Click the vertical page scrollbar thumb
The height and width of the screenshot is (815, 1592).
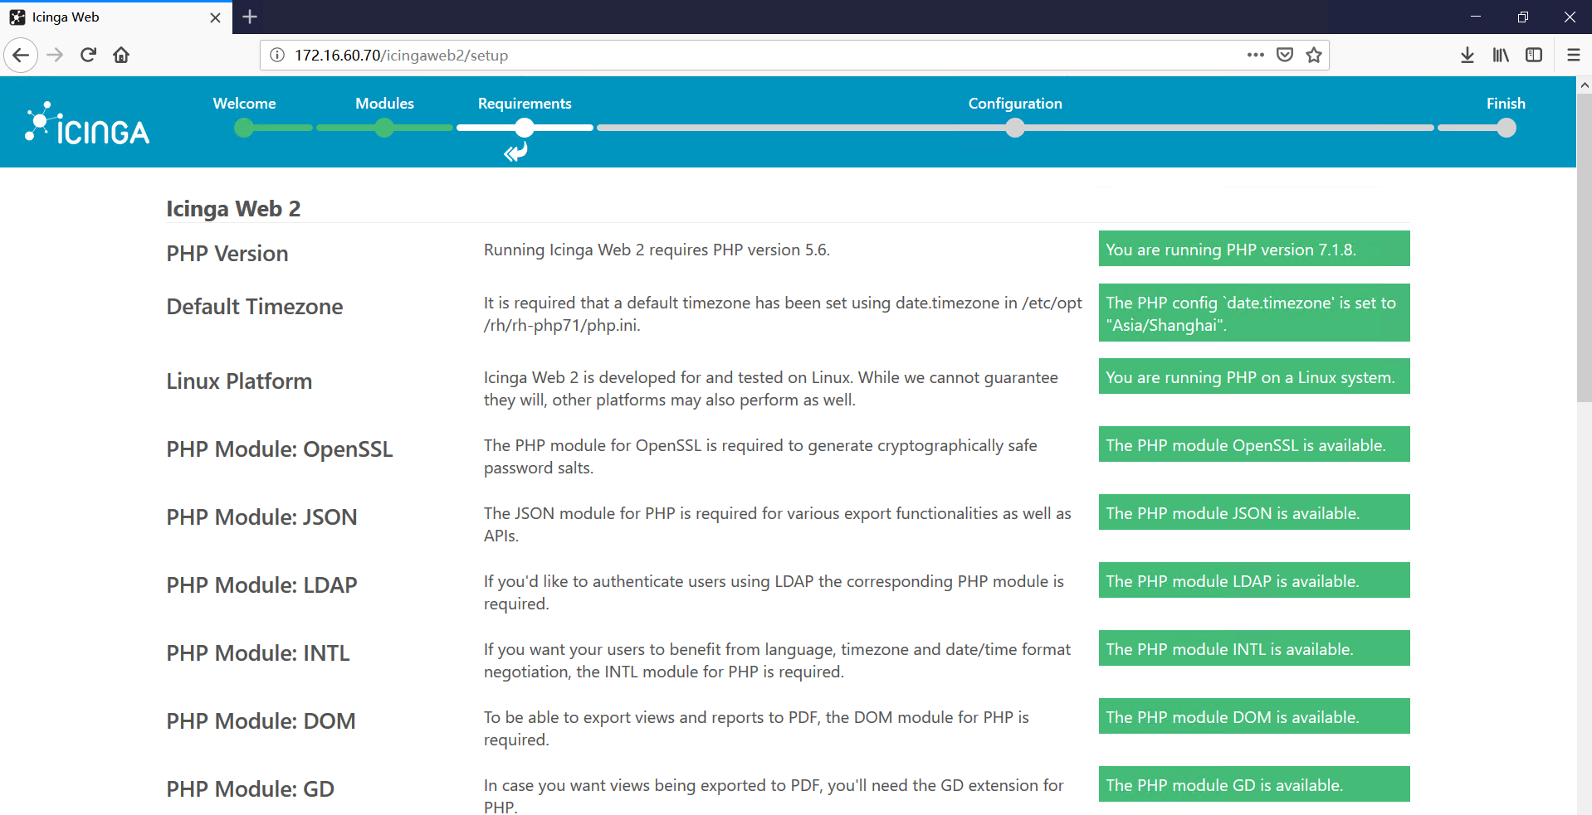[x=1584, y=248]
